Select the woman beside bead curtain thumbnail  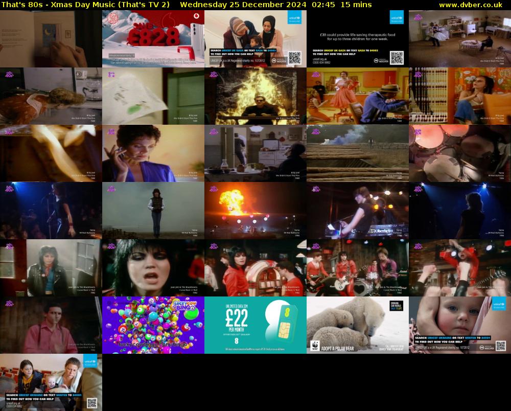[x=460, y=96]
